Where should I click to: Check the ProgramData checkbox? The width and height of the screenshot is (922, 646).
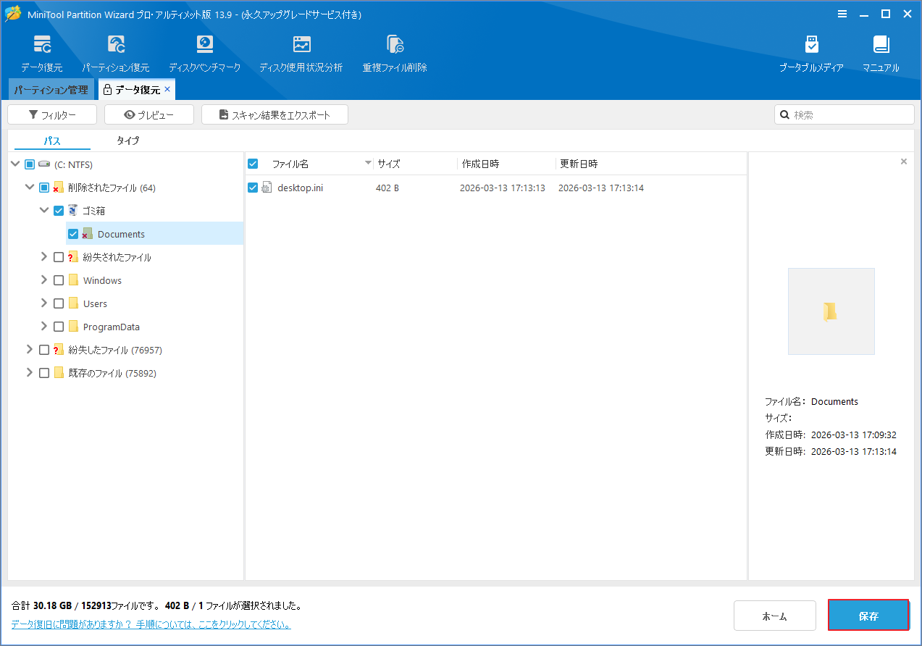[59, 327]
